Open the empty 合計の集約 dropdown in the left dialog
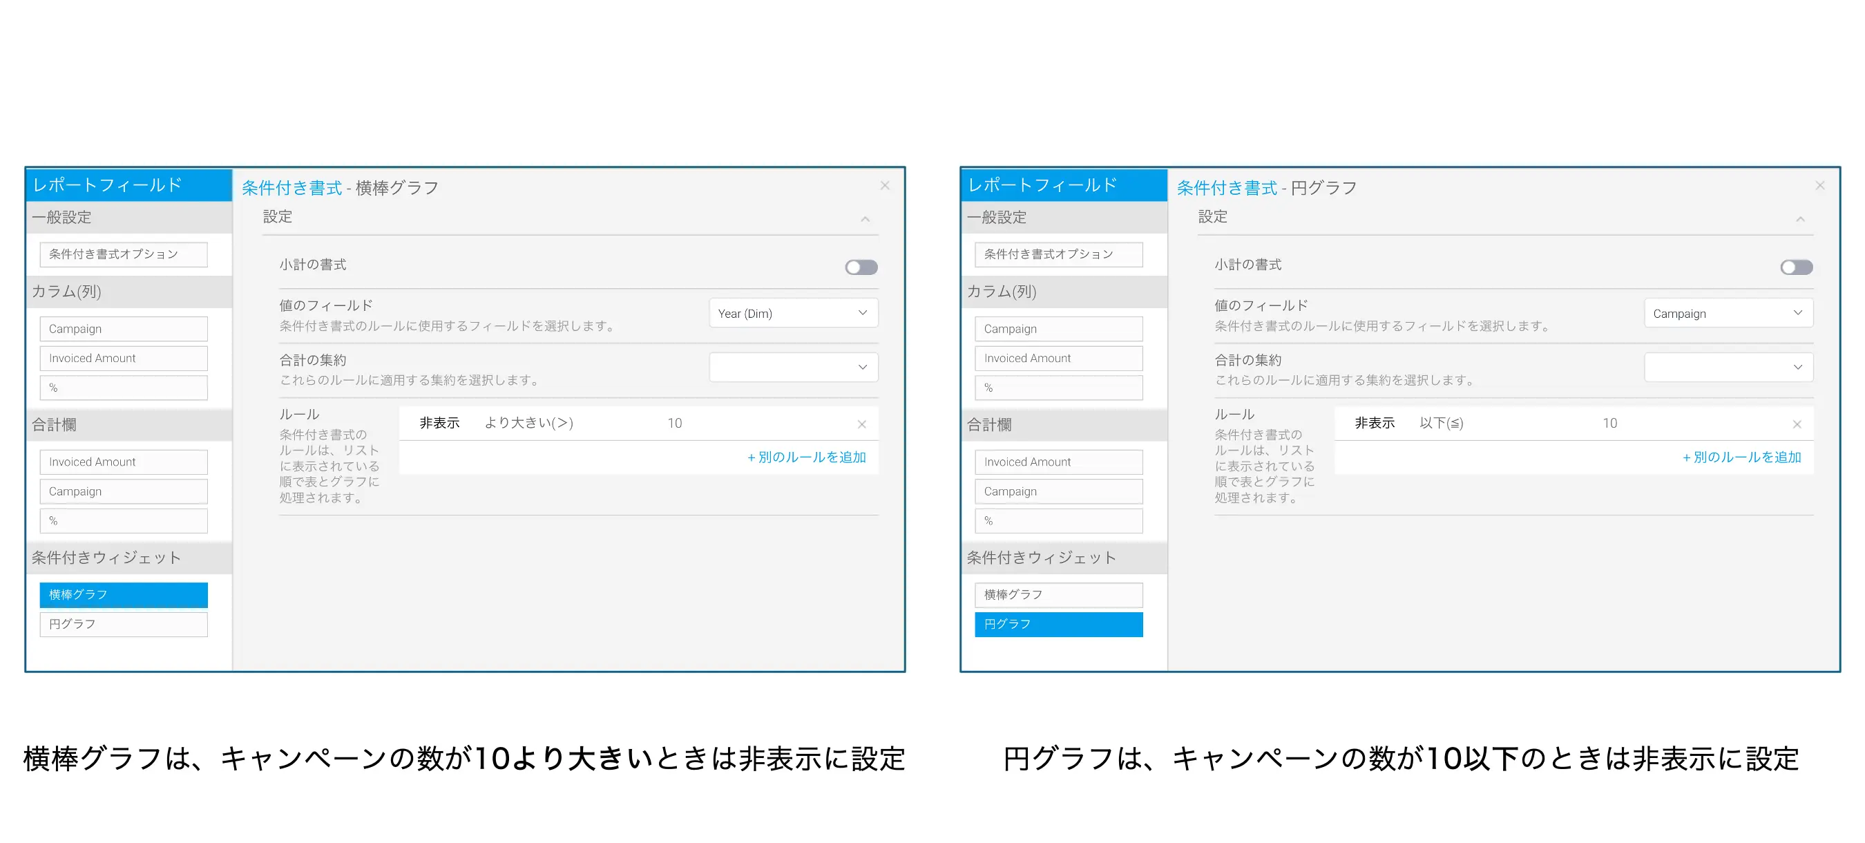 793,367
